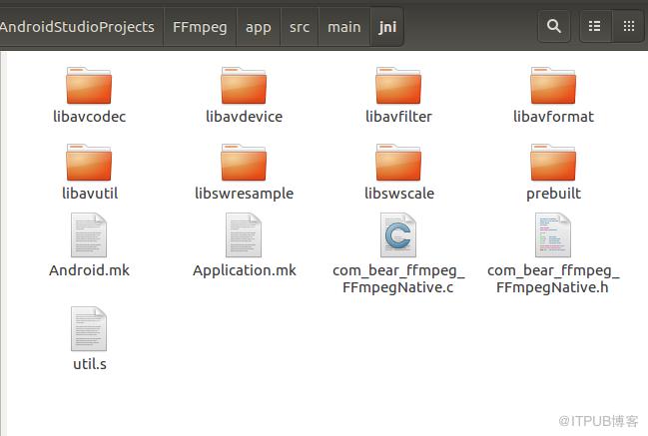Select the Application.mk file icon
Image resolution: width=648 pixels, height=436 pixels.
coord(244,234)
